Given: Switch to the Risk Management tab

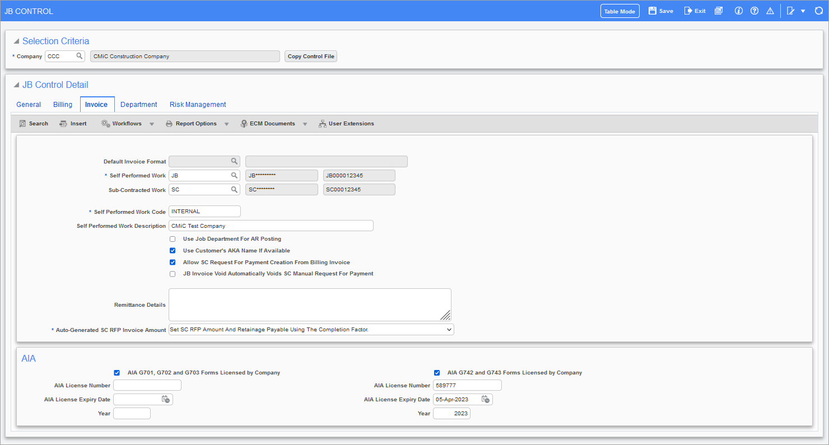Looking at the screenshot, I should [x=198, y=105].
